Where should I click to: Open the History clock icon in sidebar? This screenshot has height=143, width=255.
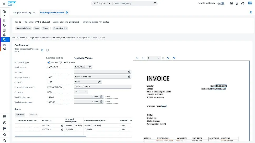pyautogui.click(x=4, y=123)
